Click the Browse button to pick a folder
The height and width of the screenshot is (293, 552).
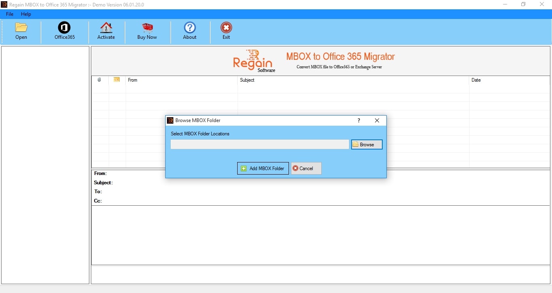pyautogui.click(x=366, y=144)
